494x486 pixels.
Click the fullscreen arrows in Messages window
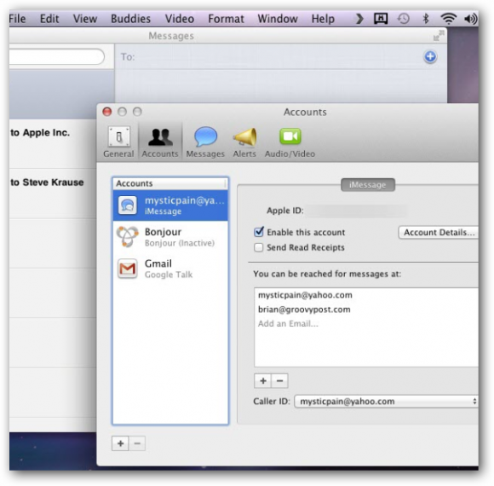[x=439, y=35]
